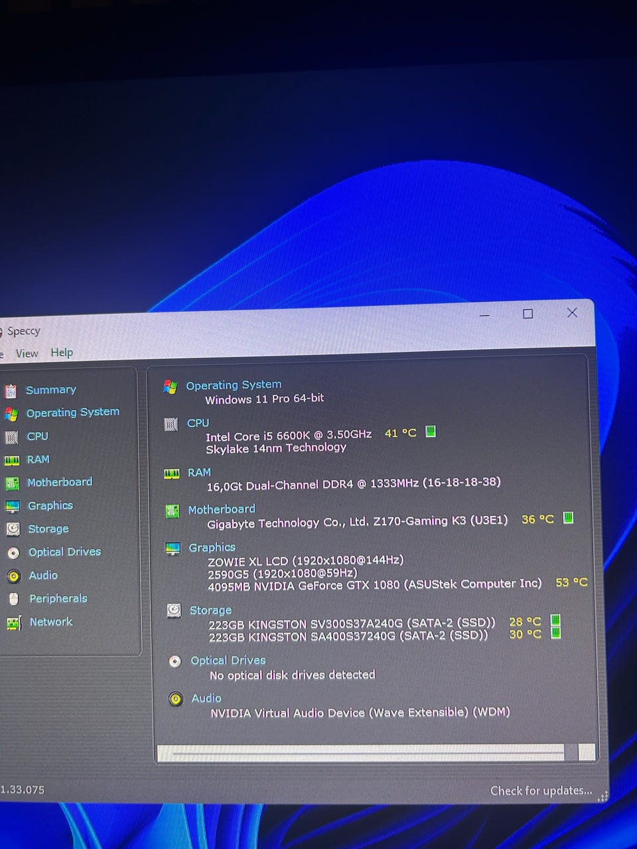637x849 pixels.
Task: Select Storage in the sidebar
Action: pyautogui.click(x=48, y=529)
